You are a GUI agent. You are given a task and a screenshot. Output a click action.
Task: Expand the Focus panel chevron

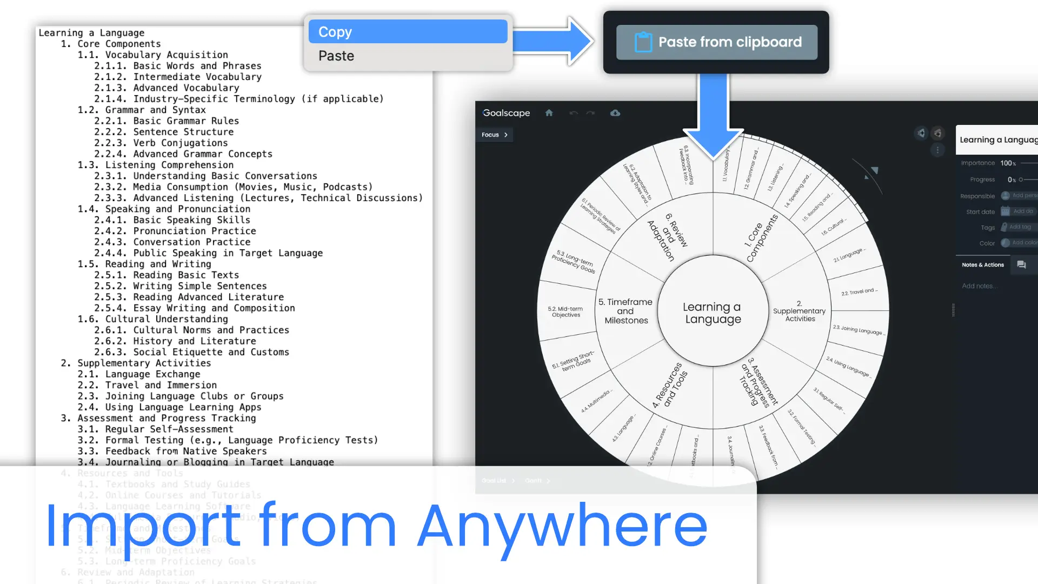(506, 135)
